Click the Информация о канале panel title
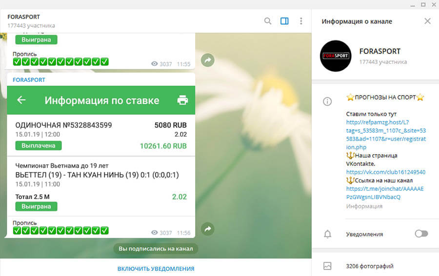Screen dimensions: 439x276 357,21
